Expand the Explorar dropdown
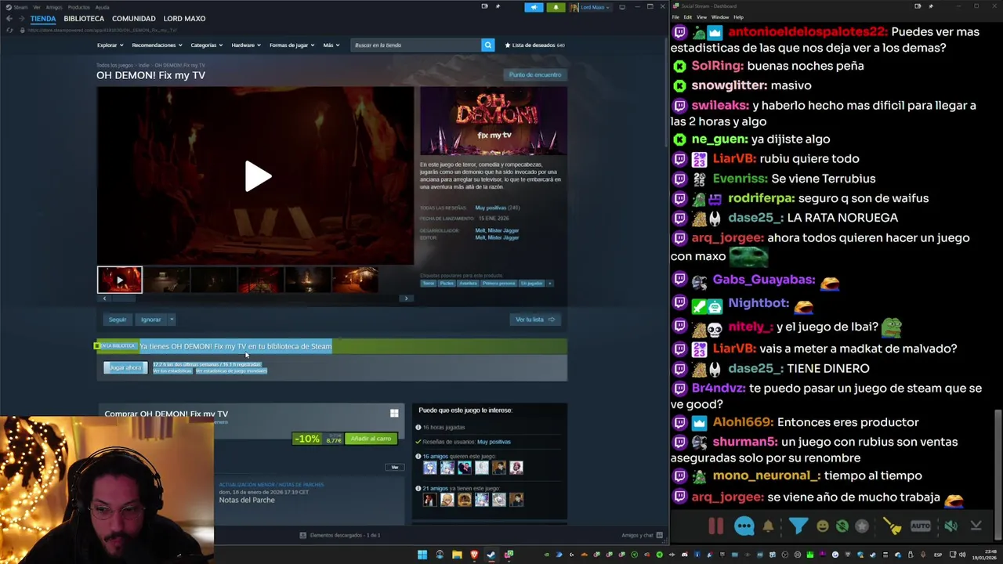Screen dimensions: 1003x564 click(109, 45)
